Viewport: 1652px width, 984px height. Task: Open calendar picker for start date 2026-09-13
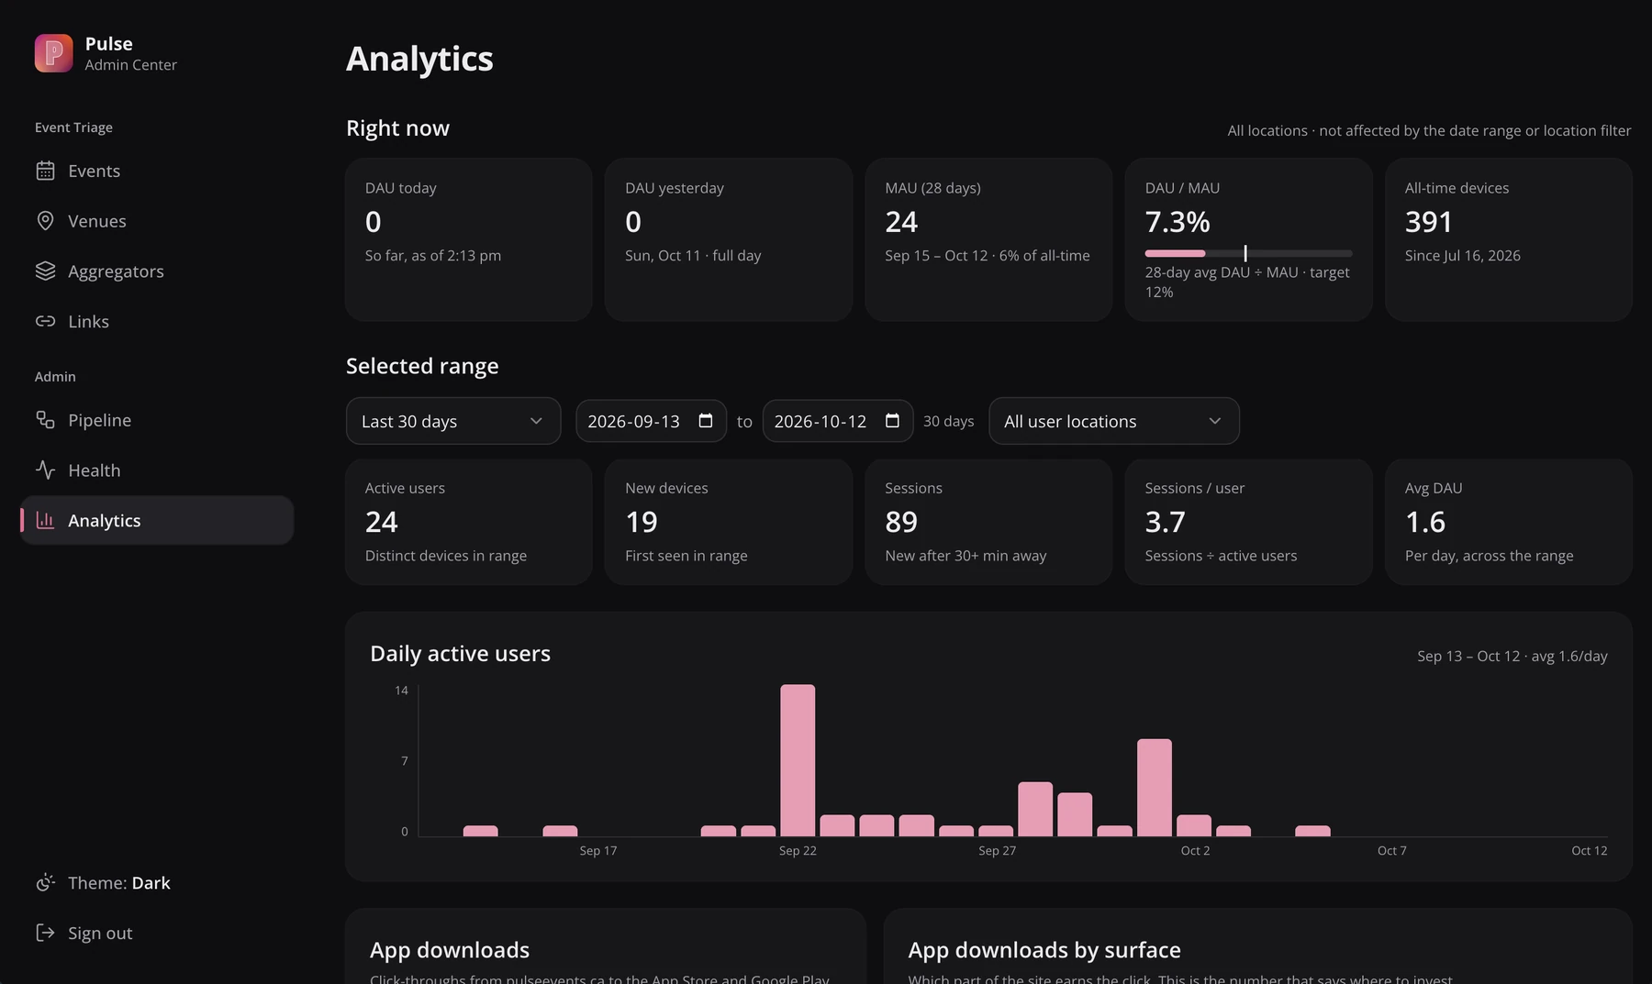coord(706,421)
